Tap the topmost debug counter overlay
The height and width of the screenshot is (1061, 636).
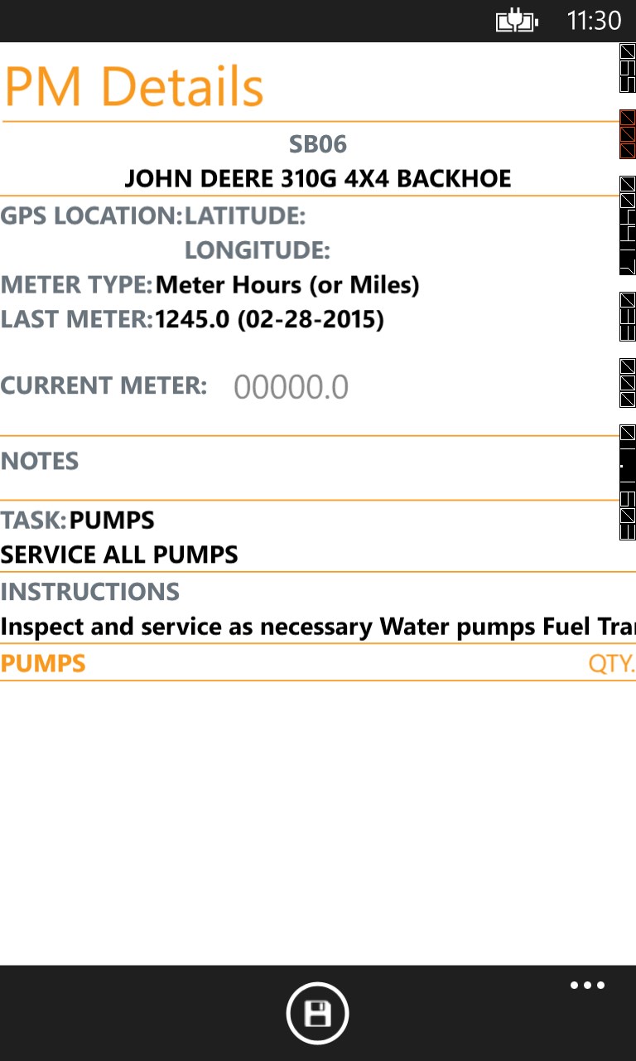click(x=627, y=67)
